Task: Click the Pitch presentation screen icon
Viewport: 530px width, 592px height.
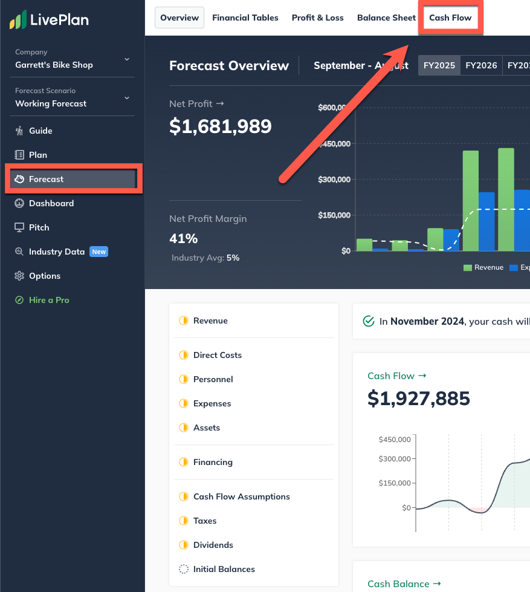Action: pyautogui.click(x=19, y=227)
